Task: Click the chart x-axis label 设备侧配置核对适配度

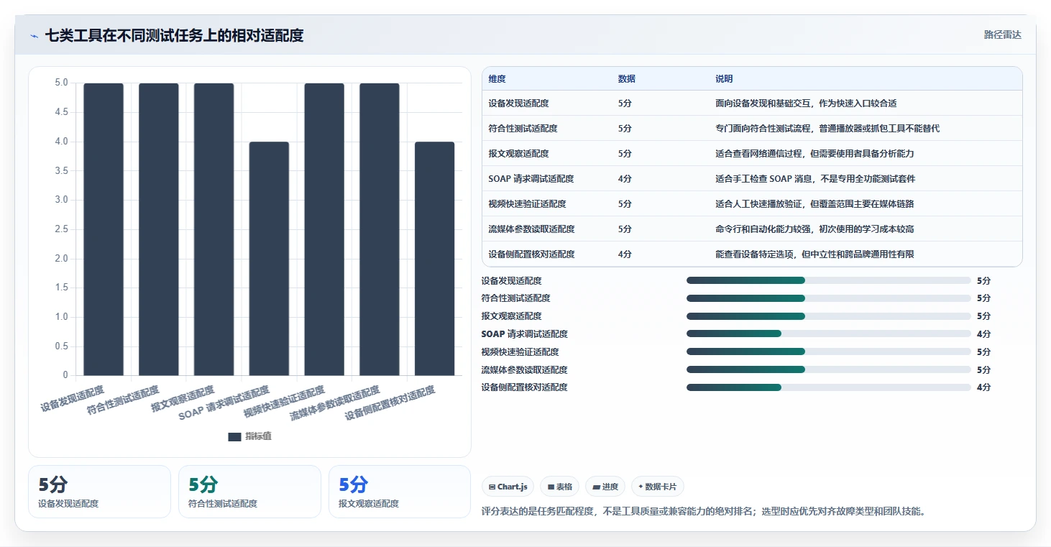Action: click(390, 403)
